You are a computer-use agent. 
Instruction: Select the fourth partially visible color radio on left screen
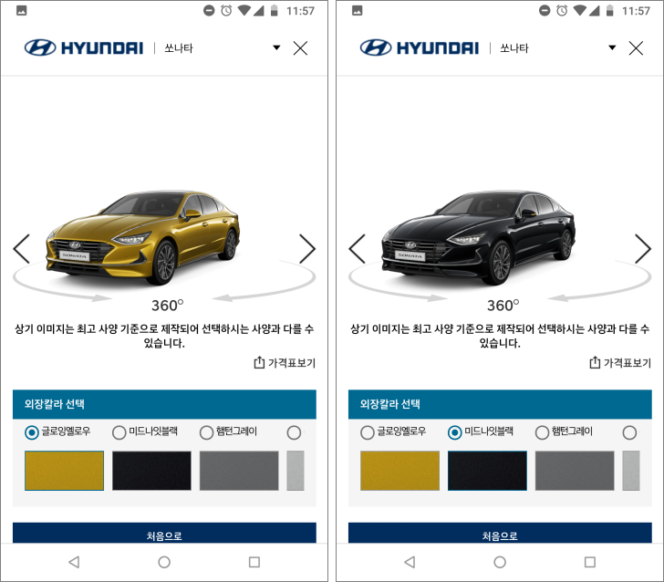[x=294, y=432]
